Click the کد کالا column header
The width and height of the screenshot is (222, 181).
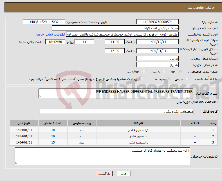(195, 123)
